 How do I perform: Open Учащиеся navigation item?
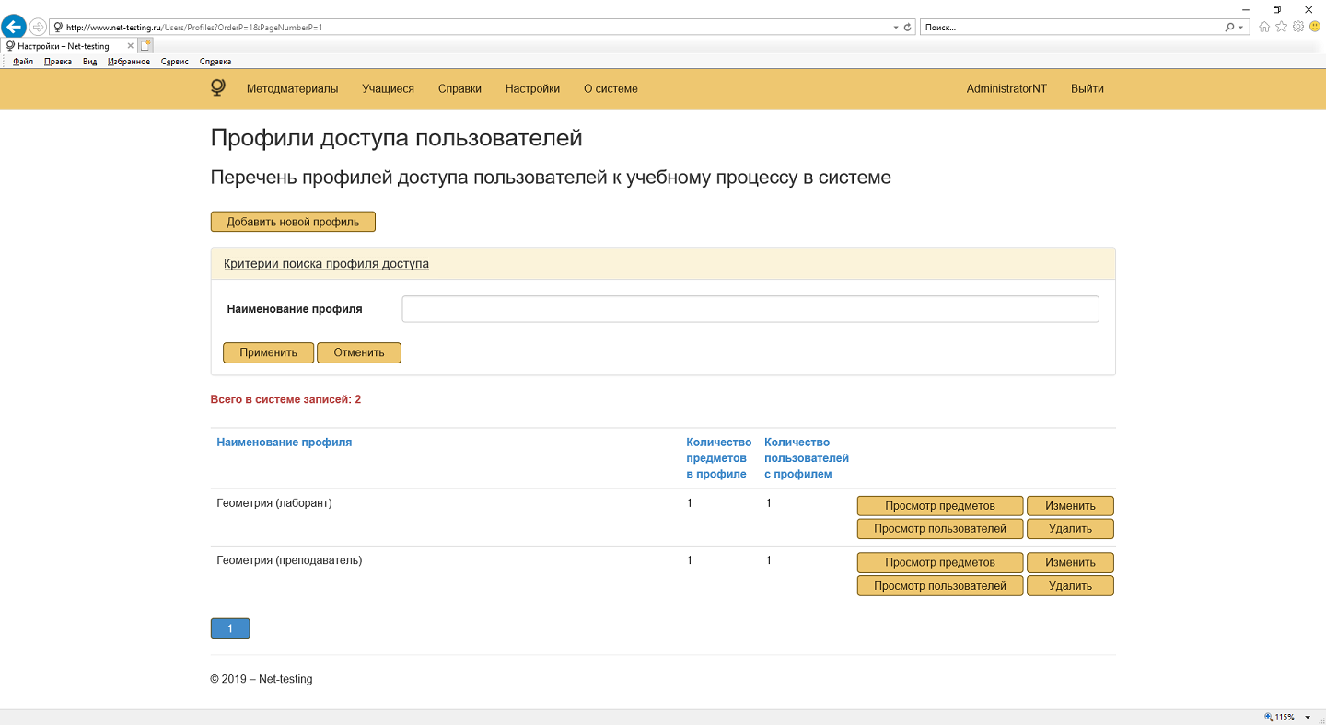[388, 89]
